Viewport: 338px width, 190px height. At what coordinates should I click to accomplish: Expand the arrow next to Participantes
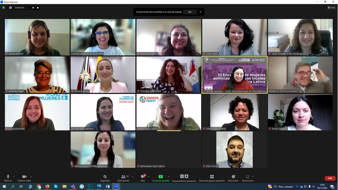132,176
